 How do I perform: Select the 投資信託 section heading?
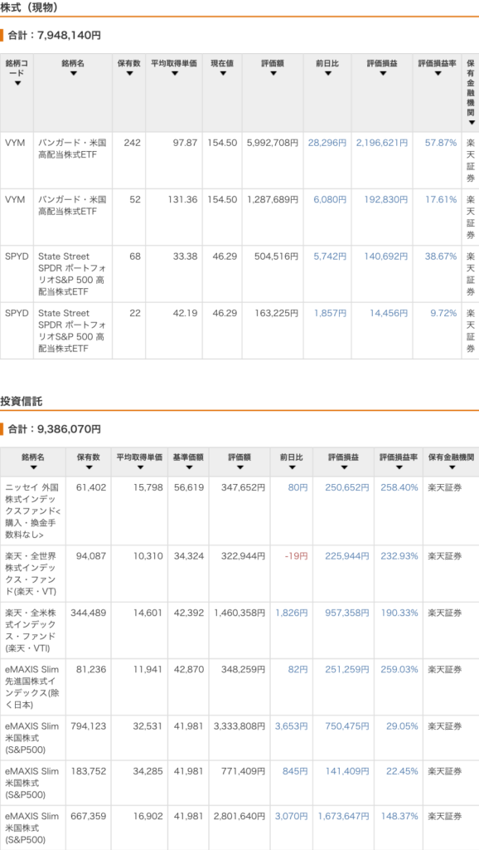click(x=19, y=402)
